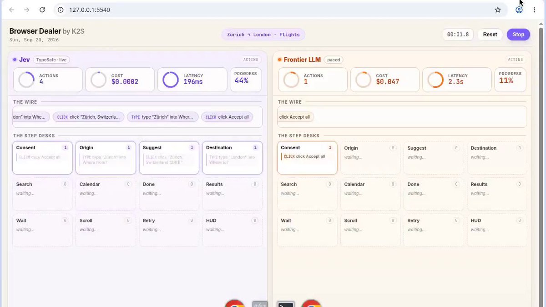Open the Chrome three-dot menu
Screen dimensions: 546x307
(x=534, y=10)
